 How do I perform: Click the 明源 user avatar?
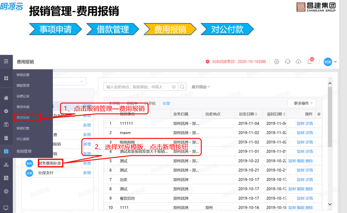click(x=328, y=62)
